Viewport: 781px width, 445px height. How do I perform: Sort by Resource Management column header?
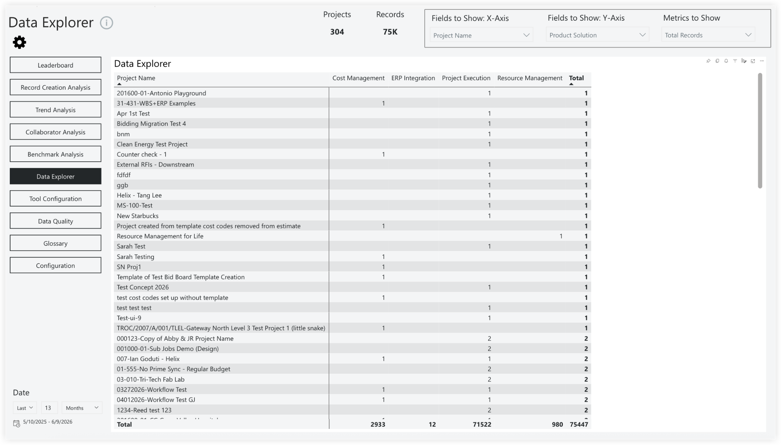click(x=530, y=78)
